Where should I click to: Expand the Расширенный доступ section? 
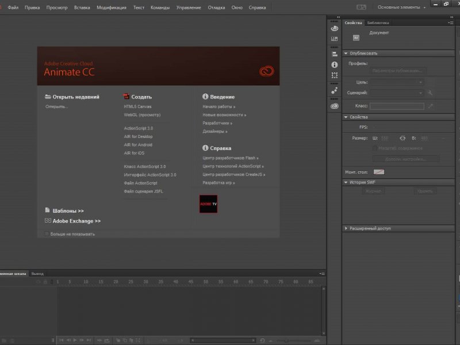tap(346, 228)
